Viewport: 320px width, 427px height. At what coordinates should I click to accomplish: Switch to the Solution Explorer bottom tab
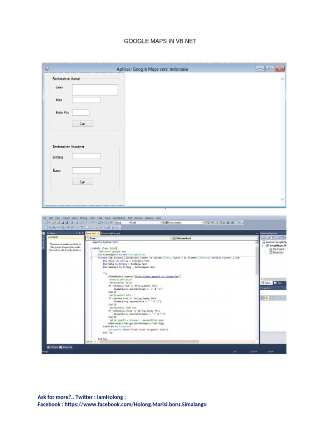point(266,283)
